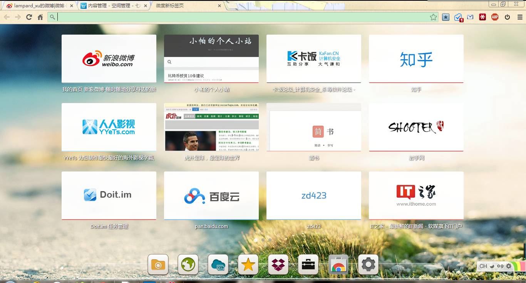Open the Doit.im tile
This screenshot has height=283, width=526.
point(109,195)
